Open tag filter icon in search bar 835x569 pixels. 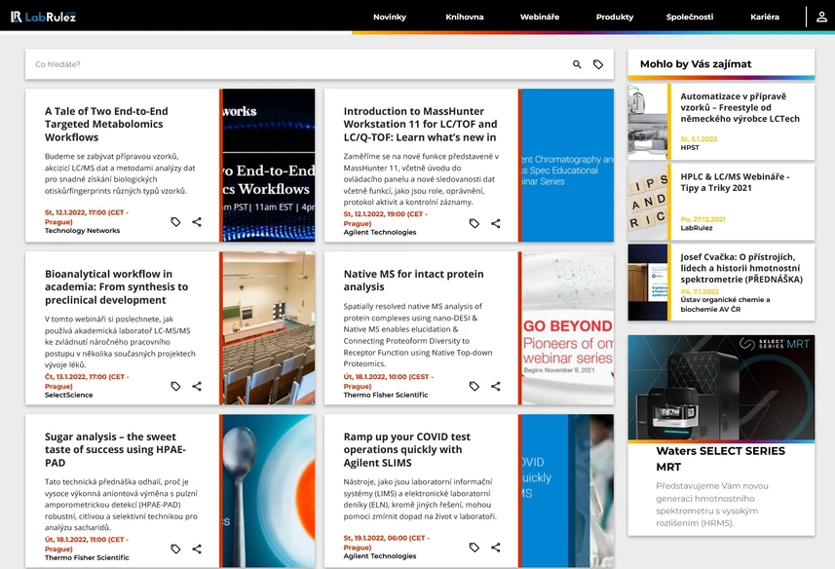598,64
